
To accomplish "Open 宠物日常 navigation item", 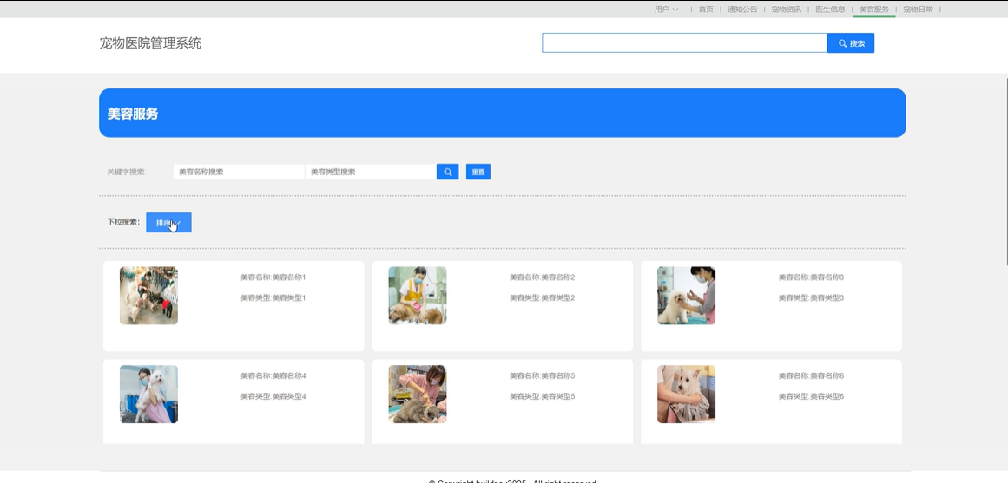I will click(918, 9).
